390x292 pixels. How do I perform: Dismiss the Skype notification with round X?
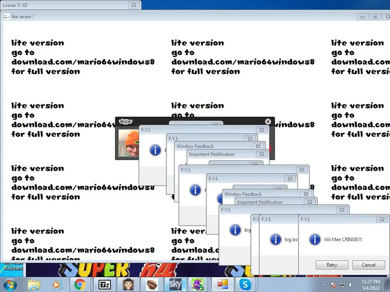tap(268, 122)
